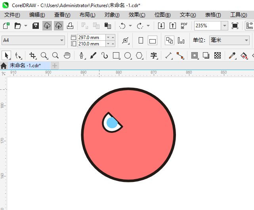Toggle landscape page orientation

pos(153,40)
